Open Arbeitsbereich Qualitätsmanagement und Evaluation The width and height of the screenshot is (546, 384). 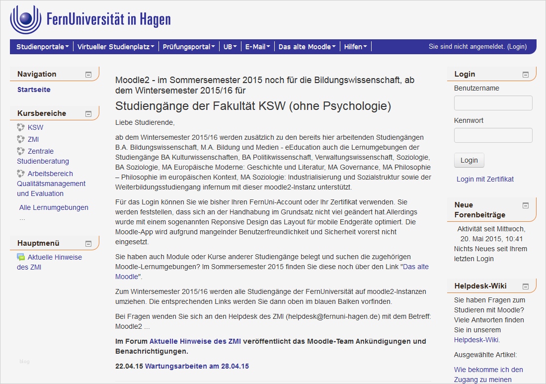click(x=51, y=184)
